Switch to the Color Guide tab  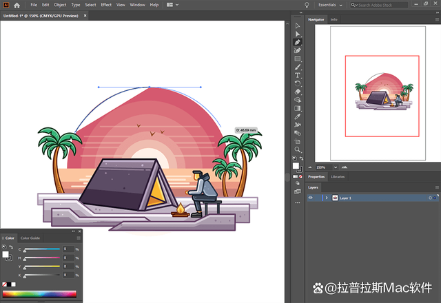[30, 238]
